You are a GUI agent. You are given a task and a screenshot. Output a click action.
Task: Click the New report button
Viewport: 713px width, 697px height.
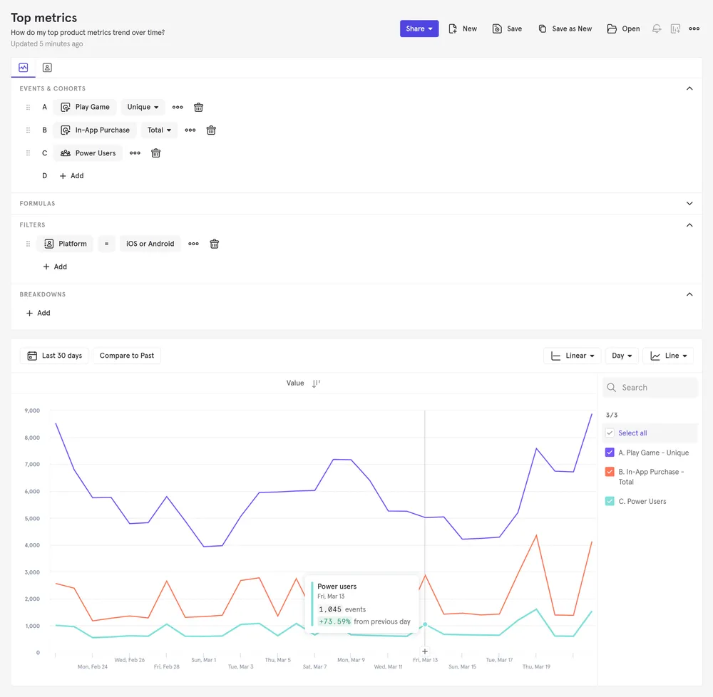pyautogui.click(x=463, y=29)
